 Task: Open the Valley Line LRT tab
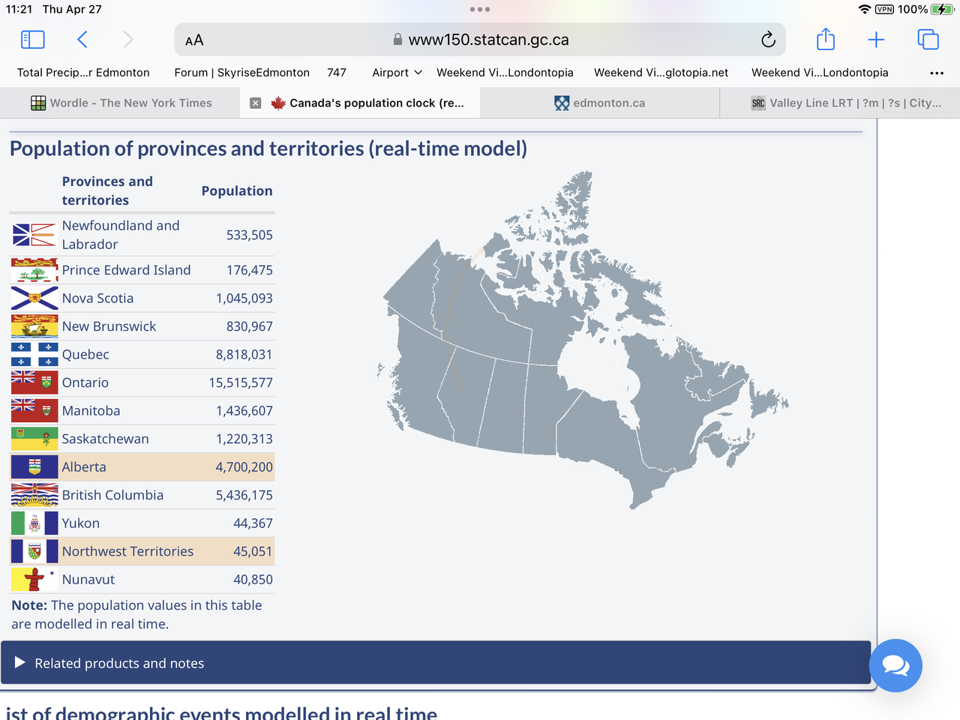point(846,103)
